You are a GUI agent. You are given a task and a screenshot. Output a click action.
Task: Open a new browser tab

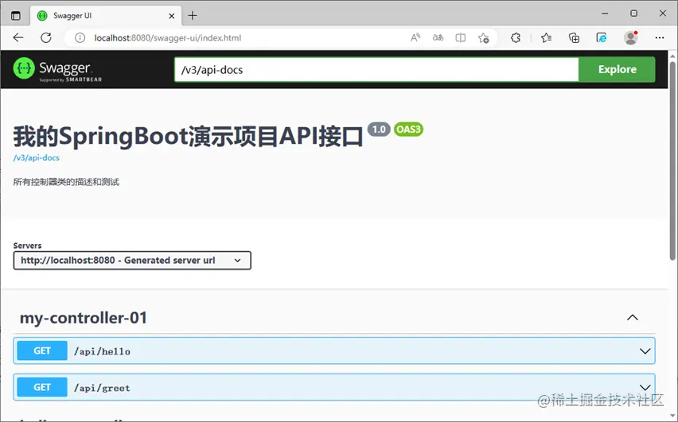[x=193, y=16]
